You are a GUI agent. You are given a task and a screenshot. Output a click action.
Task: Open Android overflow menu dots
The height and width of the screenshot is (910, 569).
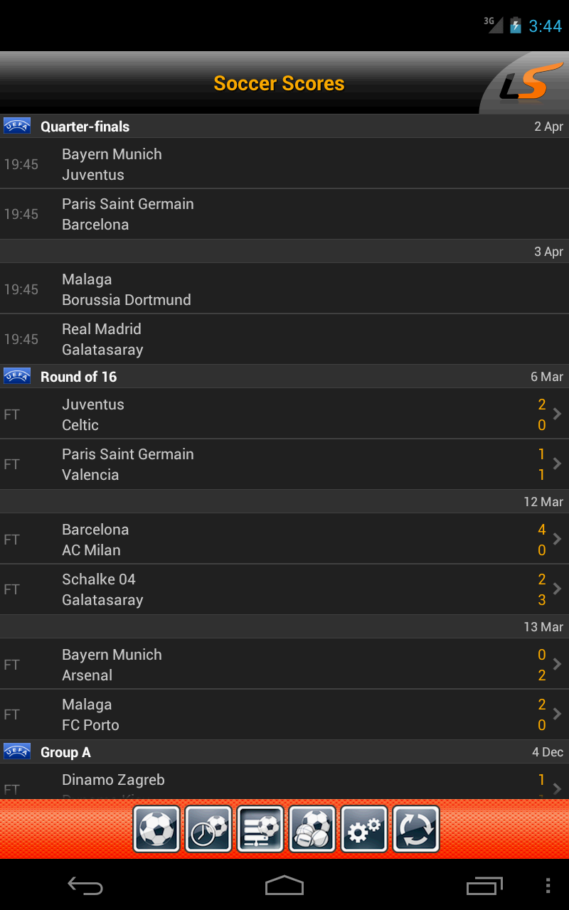pyautogui.click(x=548, y=886)
